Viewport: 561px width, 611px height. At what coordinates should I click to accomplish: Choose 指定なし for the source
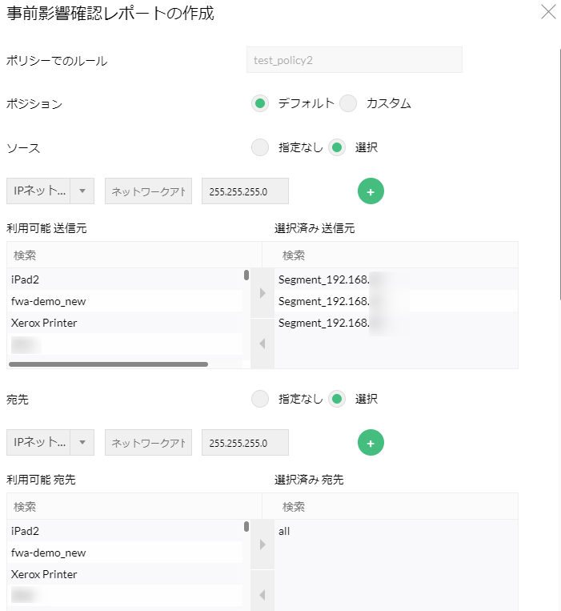coord(260,147)
